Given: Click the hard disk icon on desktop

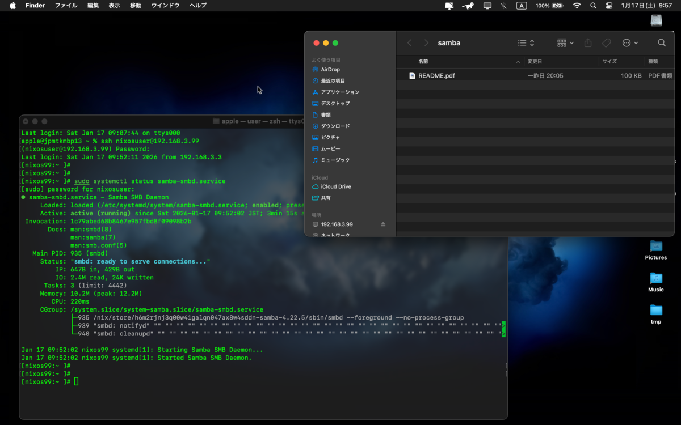Looking at the screenshot, I should pyautogui.click(x=656, y=20).
